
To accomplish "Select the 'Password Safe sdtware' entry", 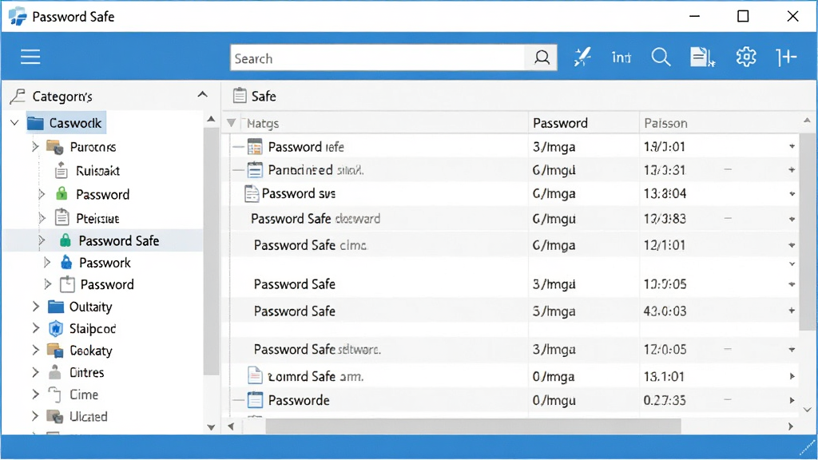I will coord(317,349).
